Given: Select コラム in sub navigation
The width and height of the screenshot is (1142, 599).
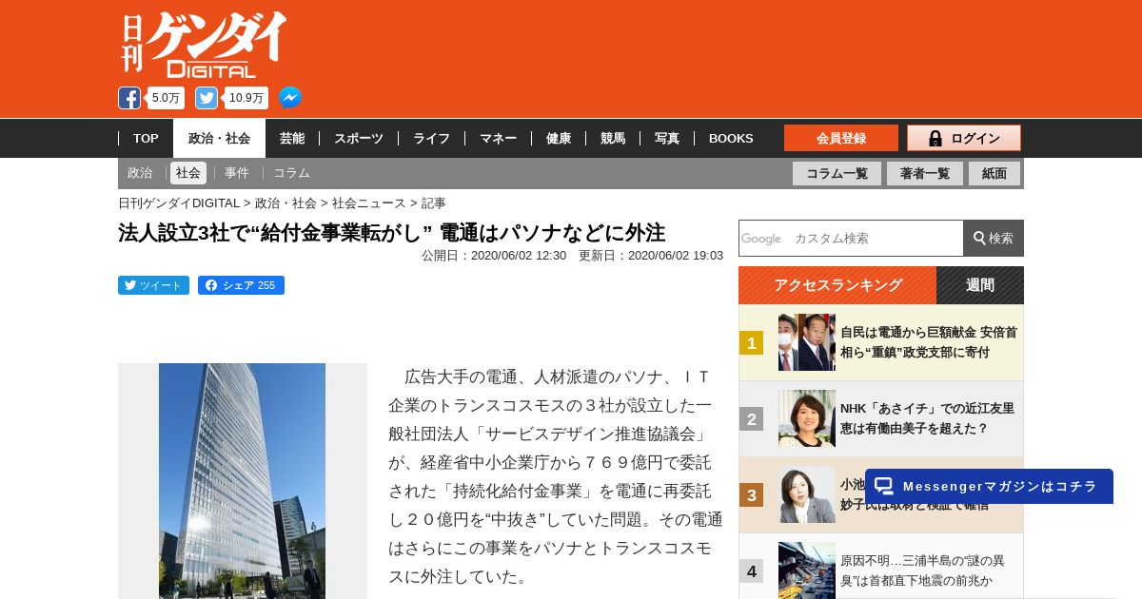Looking at the screenshot, I should (291, 173).
